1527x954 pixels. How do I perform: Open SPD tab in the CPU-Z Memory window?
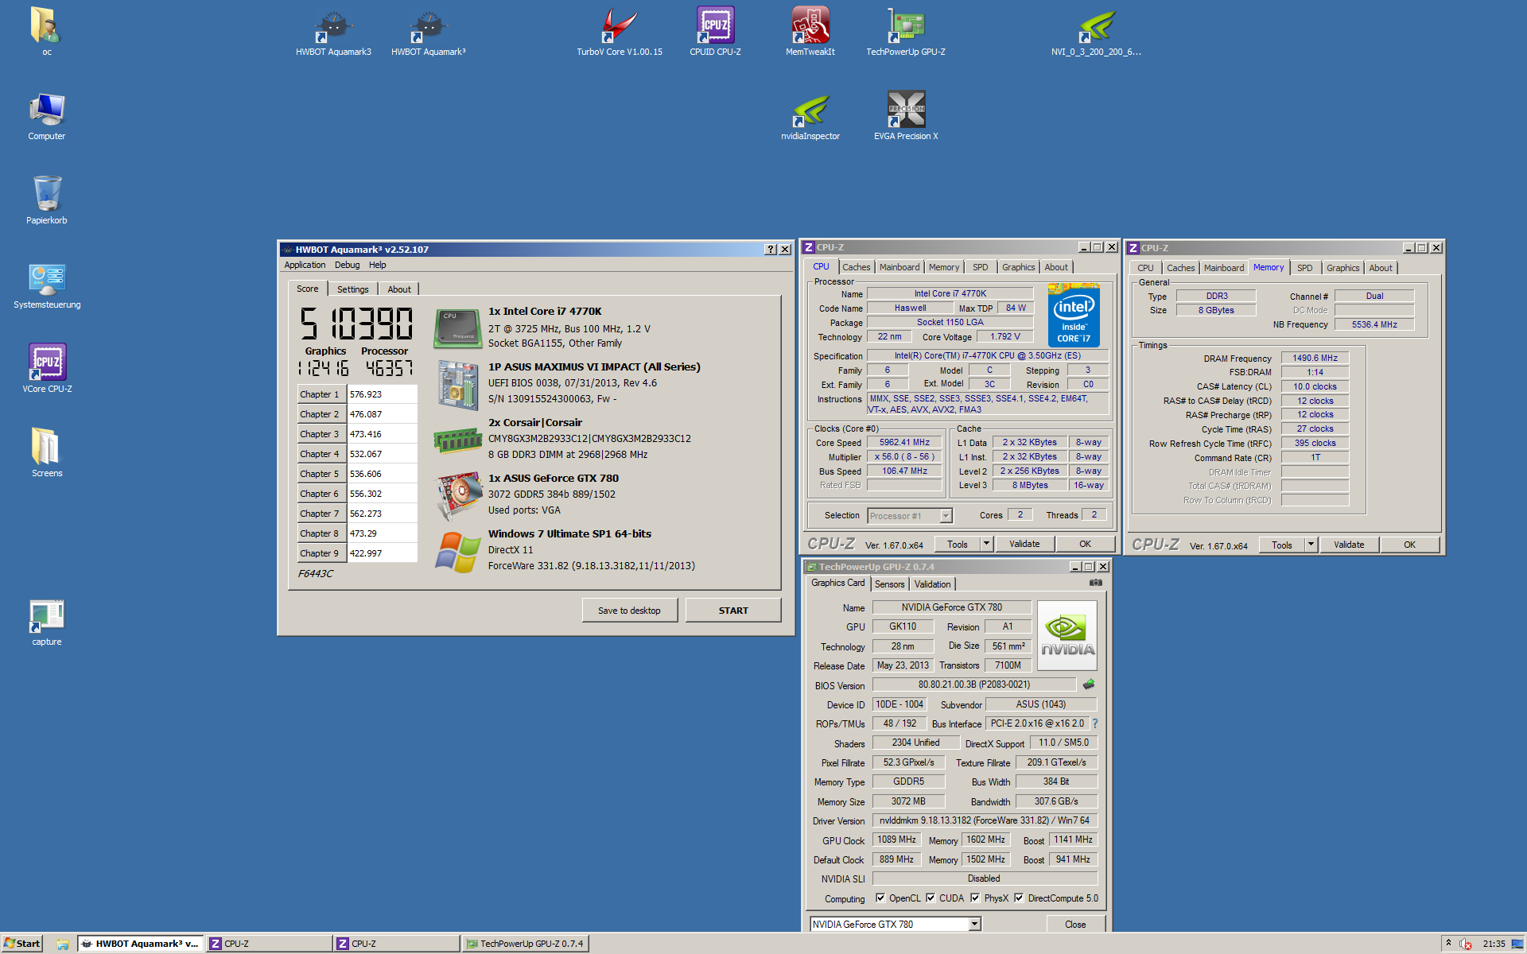click(x=1304, y=269)
